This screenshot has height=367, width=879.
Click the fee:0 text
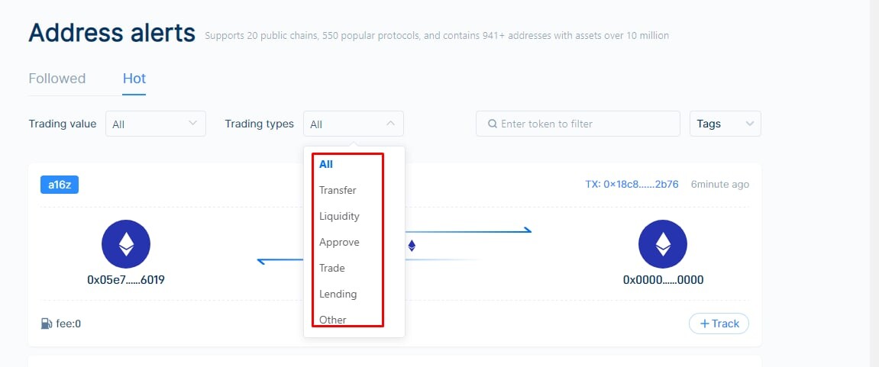[69, 324]
